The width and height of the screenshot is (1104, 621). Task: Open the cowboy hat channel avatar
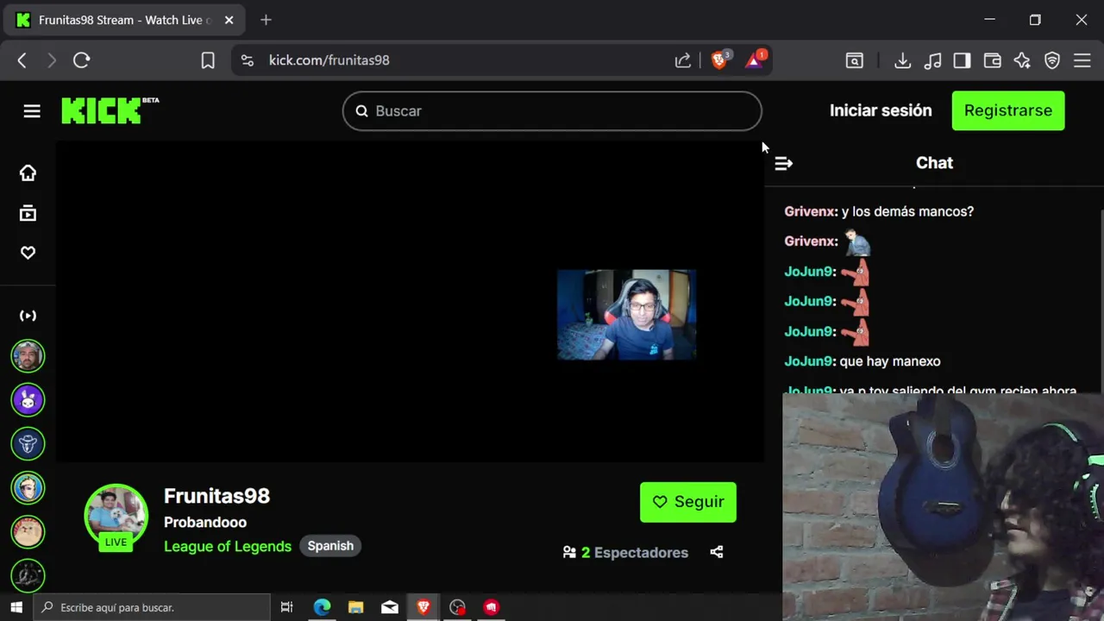pyautogui.click(x=28, y=444)
